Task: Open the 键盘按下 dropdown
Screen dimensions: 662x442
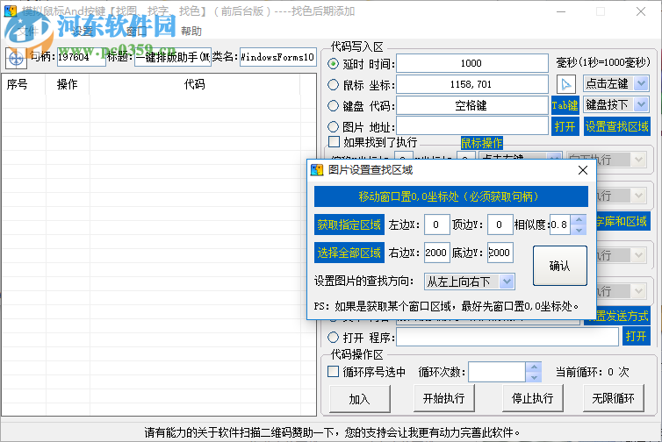Action: [641, 104]
